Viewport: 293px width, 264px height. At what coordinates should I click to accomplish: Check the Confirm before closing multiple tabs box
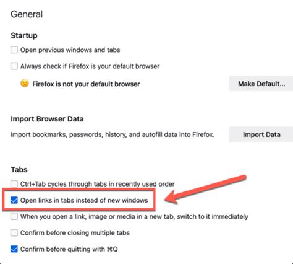click(14, 232)
